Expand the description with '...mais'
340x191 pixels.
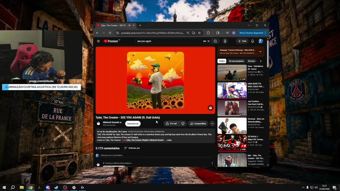coord(169,140)
